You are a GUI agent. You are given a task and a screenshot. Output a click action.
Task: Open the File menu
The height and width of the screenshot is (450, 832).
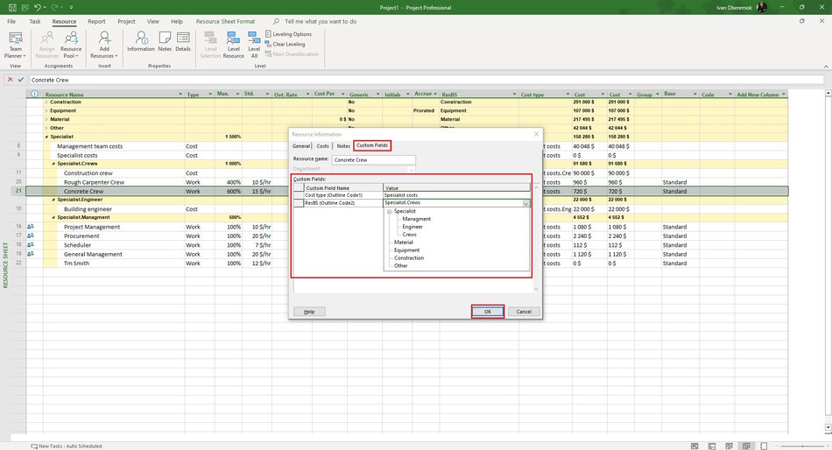[11, 21]
